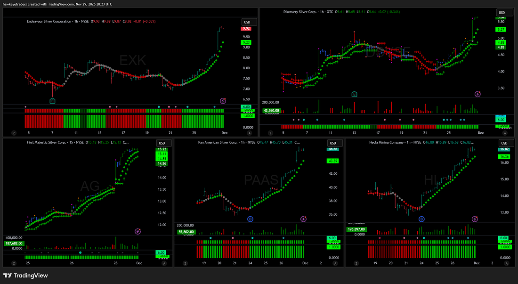
Task: Click the 15.22 price label on AG chart
Action: pos(162,149)
